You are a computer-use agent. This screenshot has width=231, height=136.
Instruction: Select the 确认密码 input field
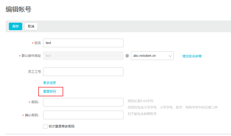[x=83, y=115]
